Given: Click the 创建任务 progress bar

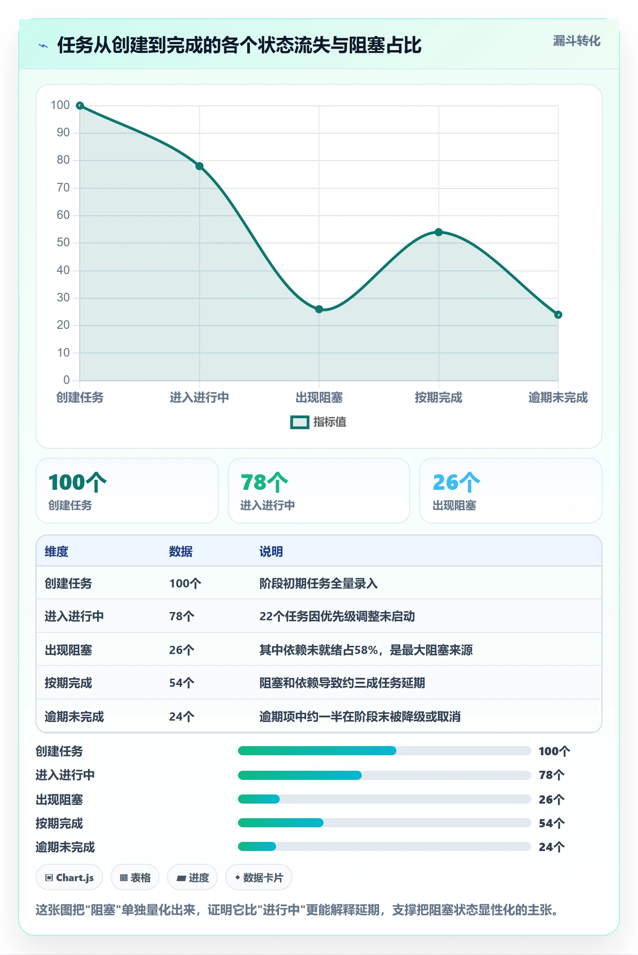Looking at the screenshot, I should pos(384,751).
